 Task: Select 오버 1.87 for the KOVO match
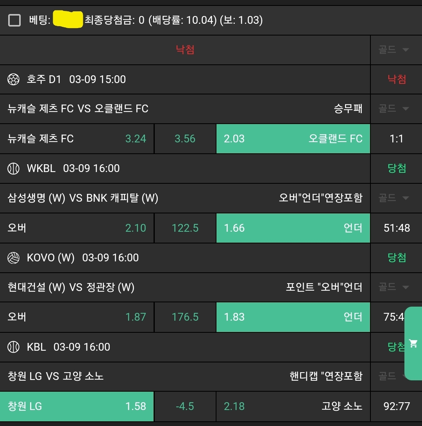[77, 317]
